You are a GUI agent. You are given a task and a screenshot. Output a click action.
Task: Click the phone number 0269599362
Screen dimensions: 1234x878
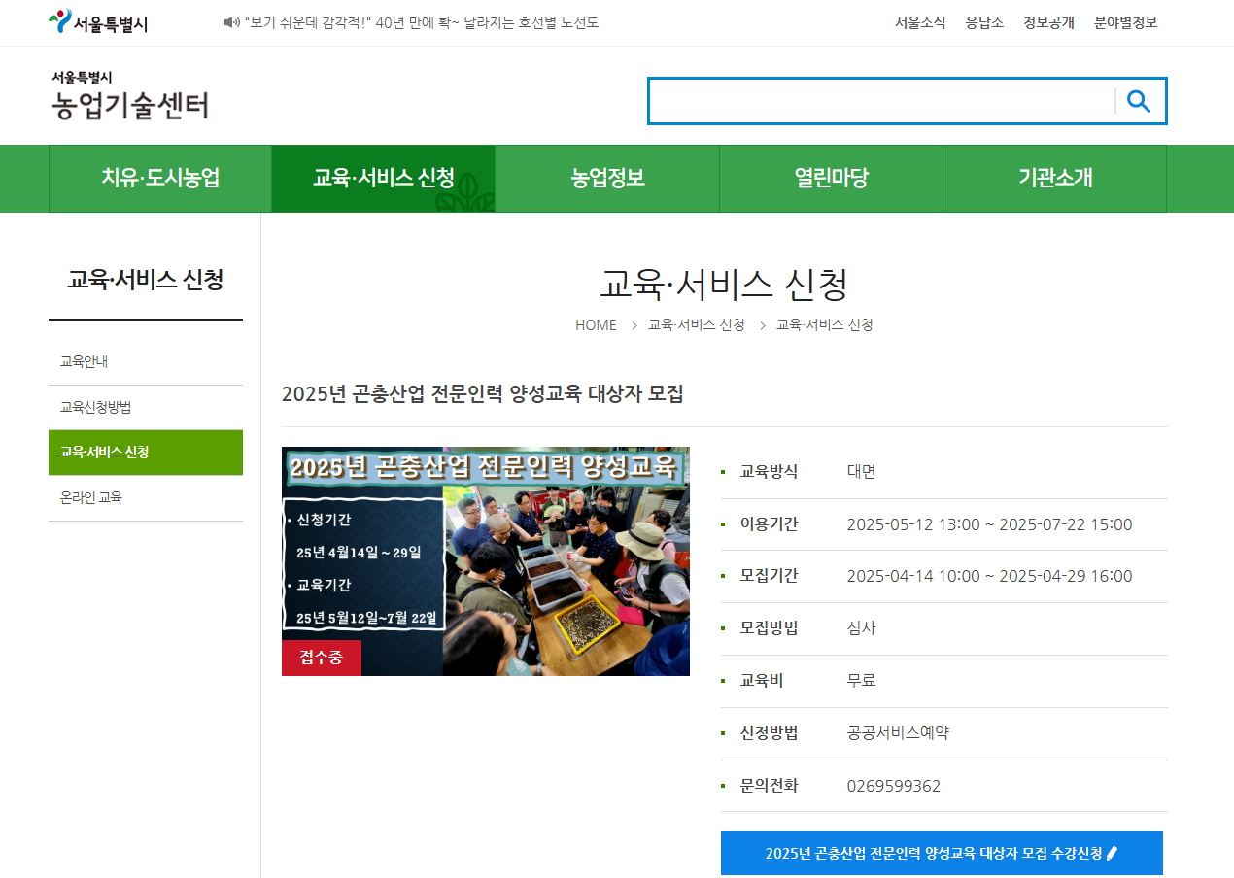(894, 786)
